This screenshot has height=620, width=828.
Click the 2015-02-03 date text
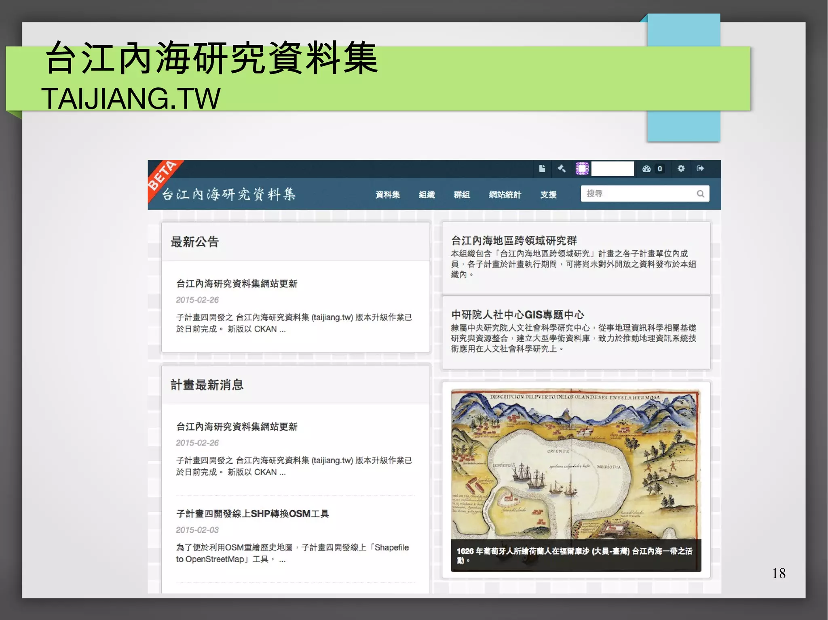coord(197,530)
